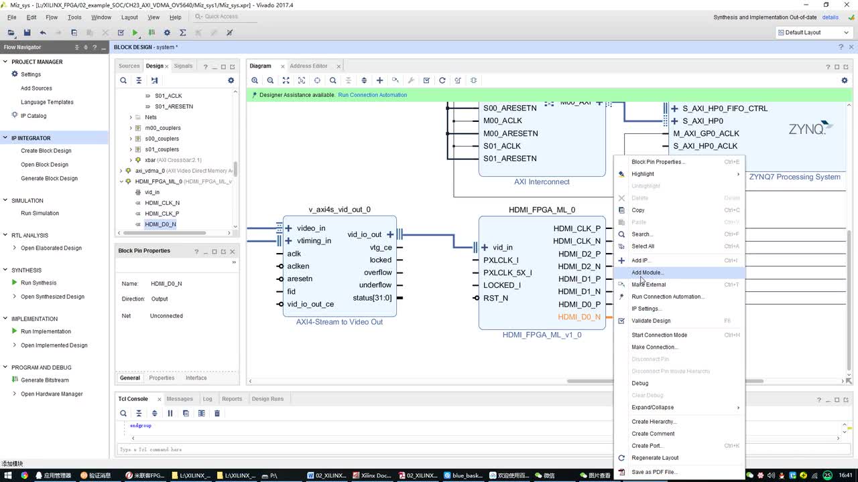Click Run Connection Automation link
Image resolution: width=858 pixels, height=482 pixels.
tap(373, 95)
